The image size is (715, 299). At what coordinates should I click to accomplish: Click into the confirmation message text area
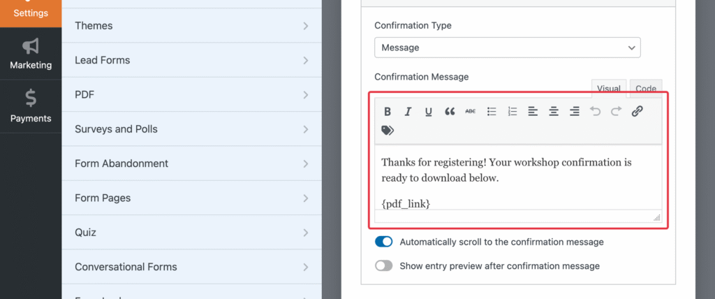[x=518, y=177]
